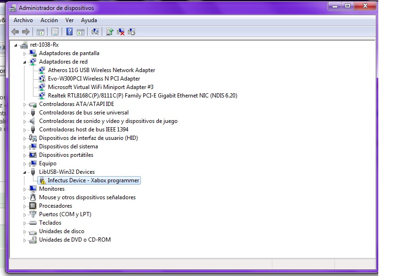Image resolution: width=407 pixels, height=276 pixels.
Task: Select the Monitores label
Action: coord(52,189)
